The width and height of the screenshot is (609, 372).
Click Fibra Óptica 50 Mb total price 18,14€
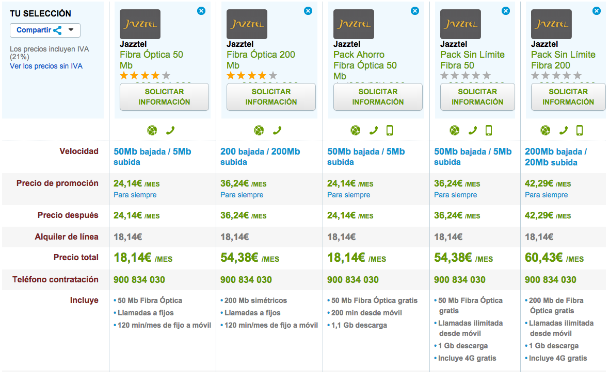pos(143,258)
